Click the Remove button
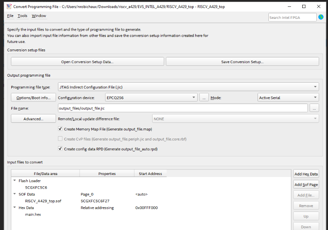The image size is (328, 230). point(306,206)
